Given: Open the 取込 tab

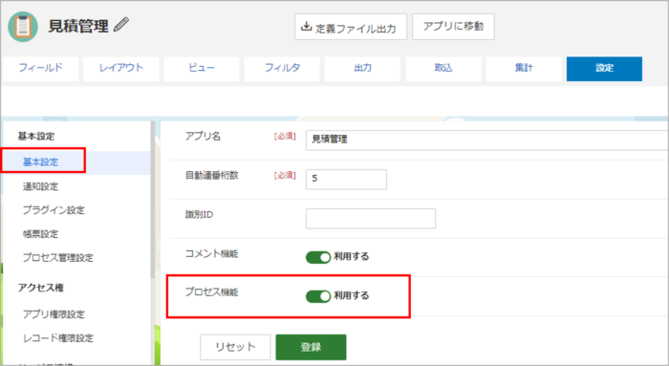Looking at the screenshot, I should click(x=443, y=69).
